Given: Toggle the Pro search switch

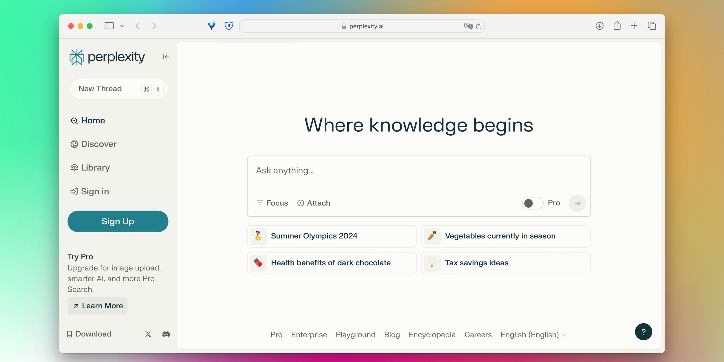Looking at the screenshot, I should pyautogui.click(x=533, y=203).
